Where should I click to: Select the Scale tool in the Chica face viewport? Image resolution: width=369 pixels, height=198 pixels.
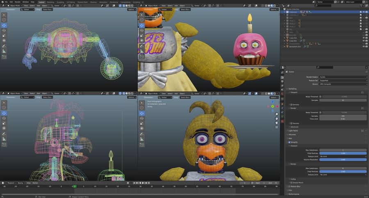142,124
